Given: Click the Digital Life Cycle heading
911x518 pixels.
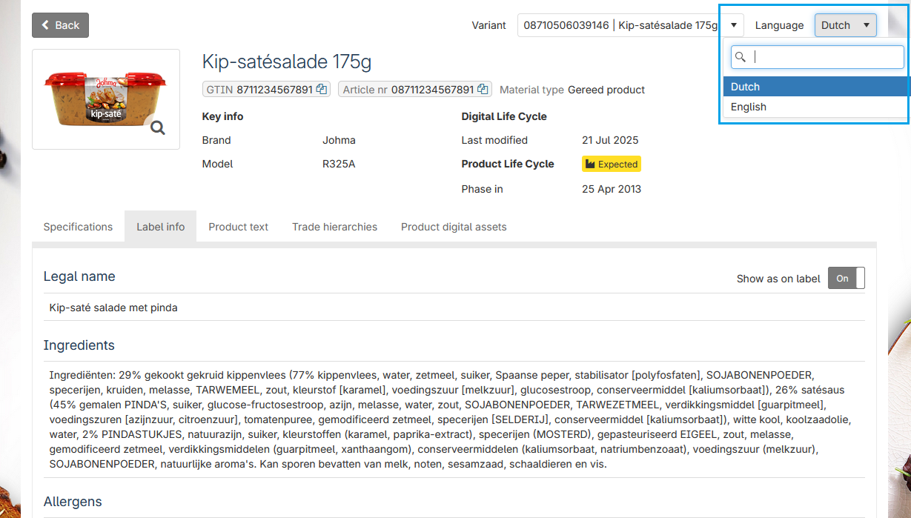Looking at the screenshot, I should click(x=504, y=116).
